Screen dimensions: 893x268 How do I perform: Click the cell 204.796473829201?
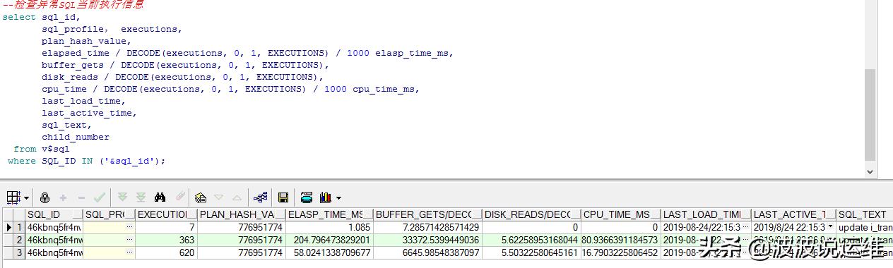tap(329, 240)
